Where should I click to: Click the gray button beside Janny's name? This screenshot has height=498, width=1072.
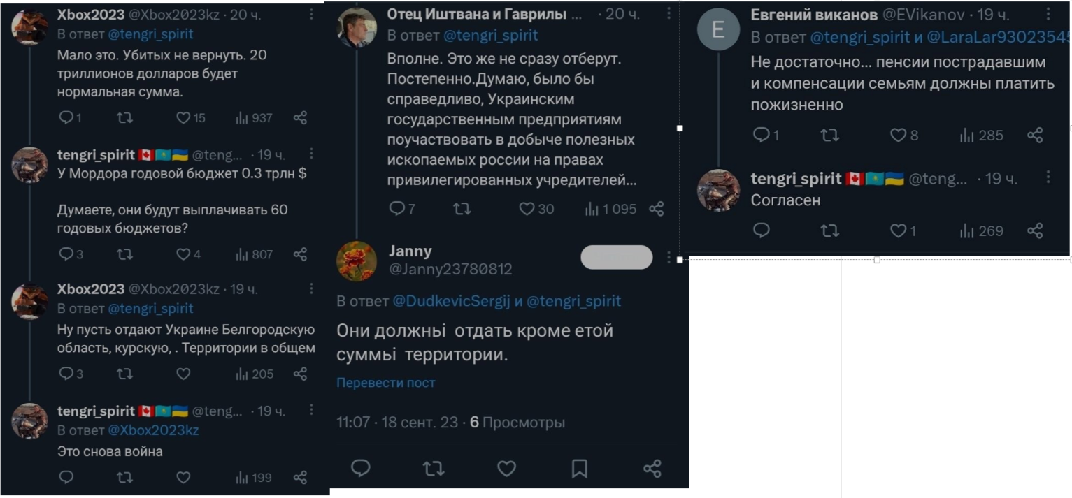point(616,257)
